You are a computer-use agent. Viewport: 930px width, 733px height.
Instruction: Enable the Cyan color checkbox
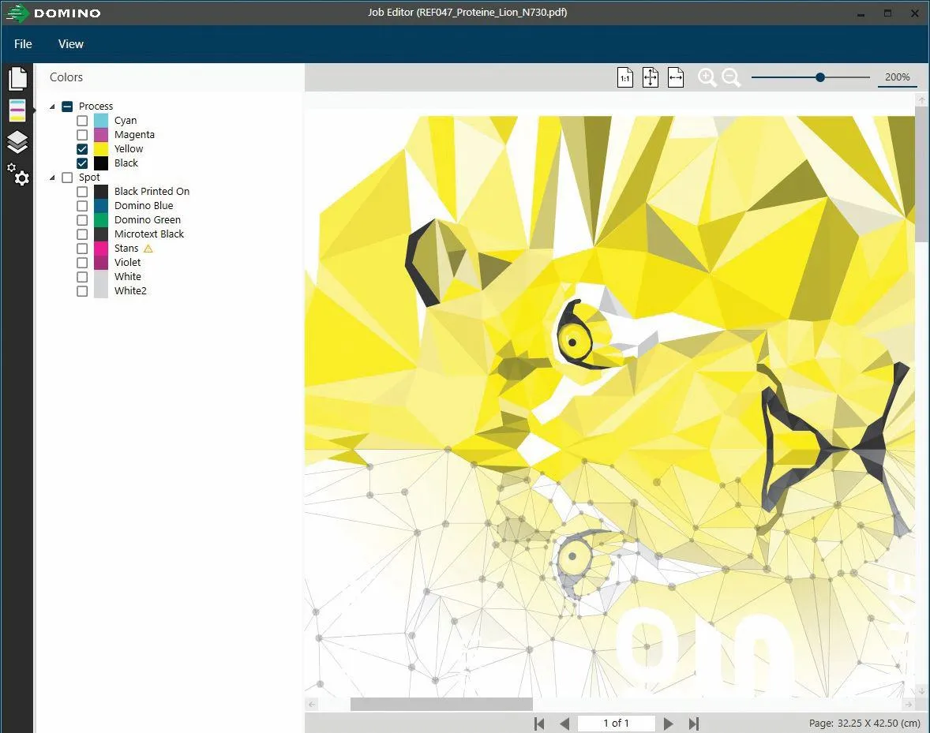[x=82, y=121]
